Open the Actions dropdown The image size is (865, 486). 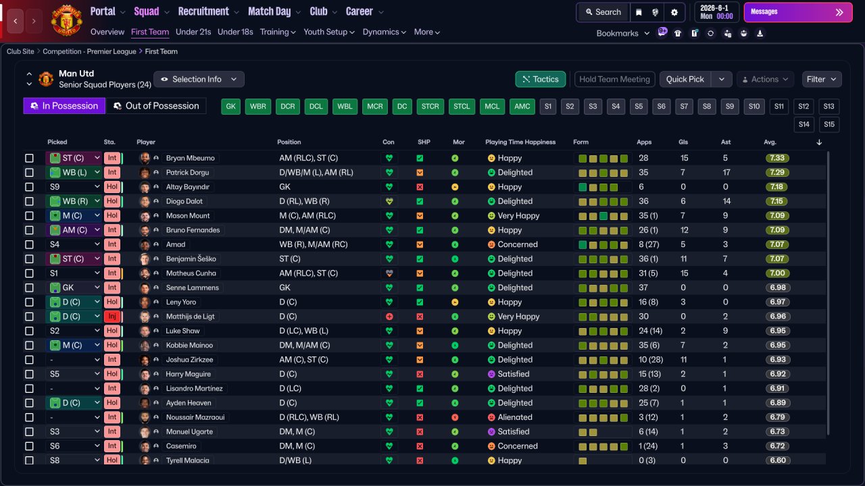tap(764, 79)
